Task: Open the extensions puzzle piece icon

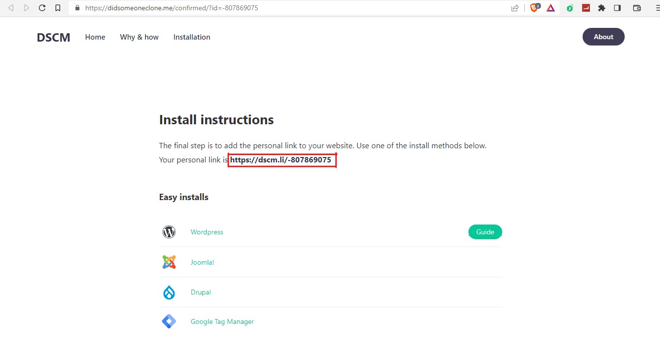Action: tap(602, 8)
